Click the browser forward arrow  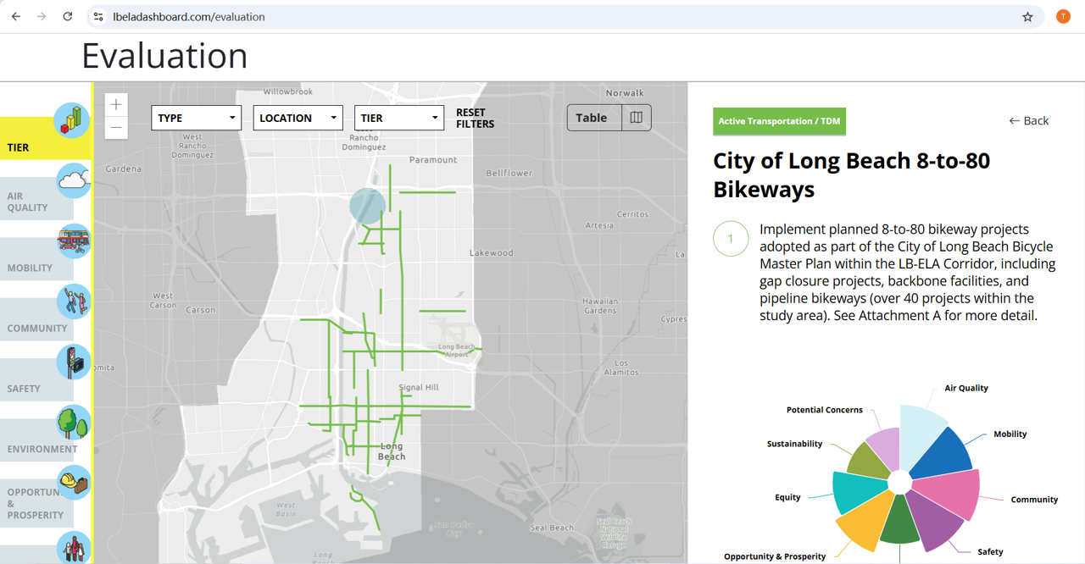click(x=42, y=16)
